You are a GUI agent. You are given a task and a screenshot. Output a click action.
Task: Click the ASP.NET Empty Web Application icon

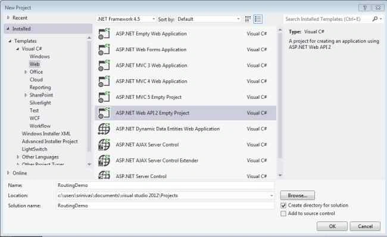[104, 34]
